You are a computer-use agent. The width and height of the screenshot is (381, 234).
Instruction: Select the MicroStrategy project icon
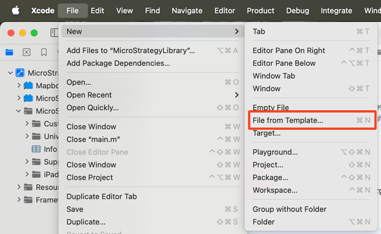point(20,73)
